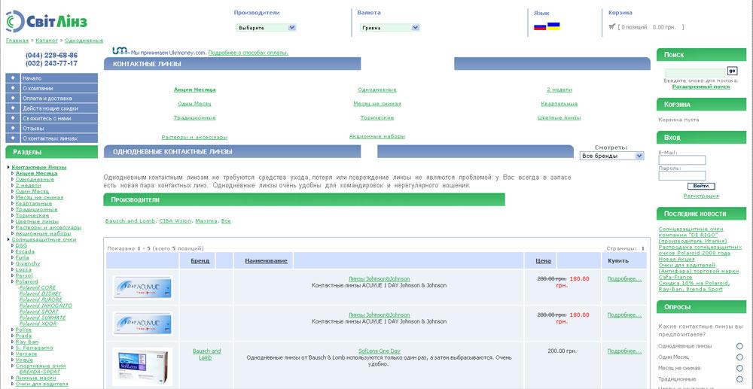This screenshot has width=753, height=389.
Task: Open Торические link in lens grid
Action: pyautogui.click(x=377, y=117)
